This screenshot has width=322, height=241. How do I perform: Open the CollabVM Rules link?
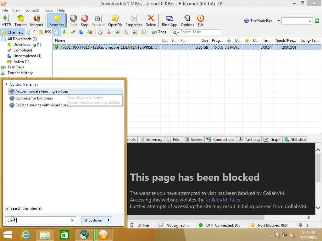pos(223,200)
